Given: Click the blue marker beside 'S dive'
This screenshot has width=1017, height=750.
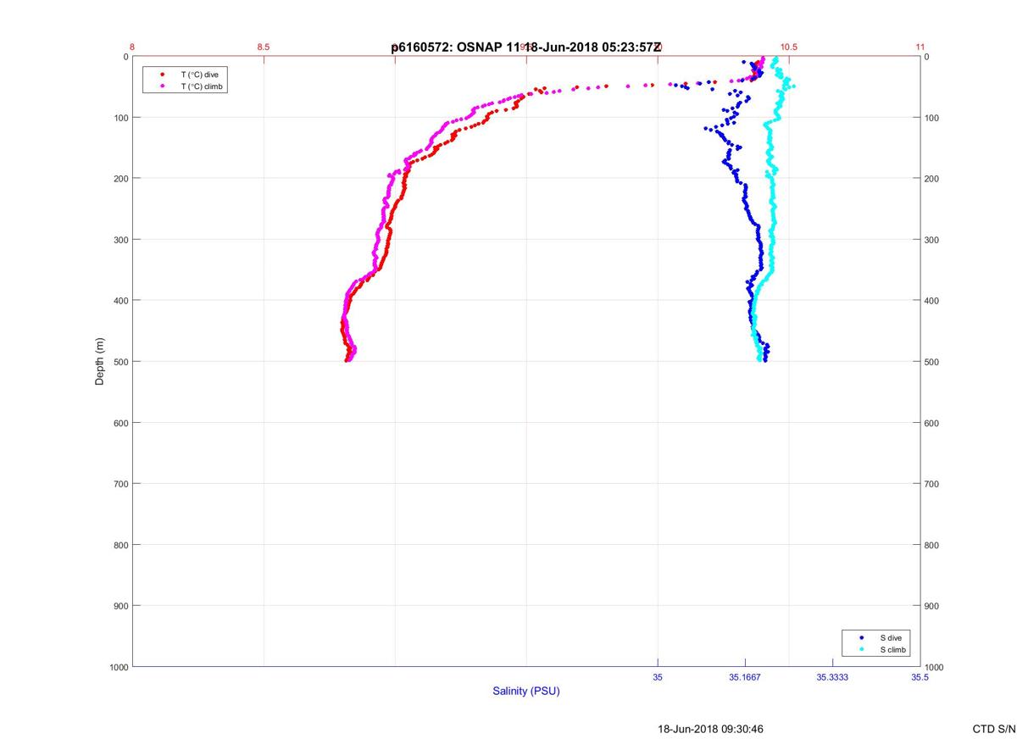Looking at the screenshot, I should click(862, 637).
